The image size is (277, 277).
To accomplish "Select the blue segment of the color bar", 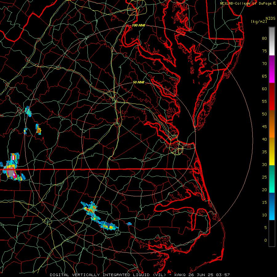I will [272, 206].
